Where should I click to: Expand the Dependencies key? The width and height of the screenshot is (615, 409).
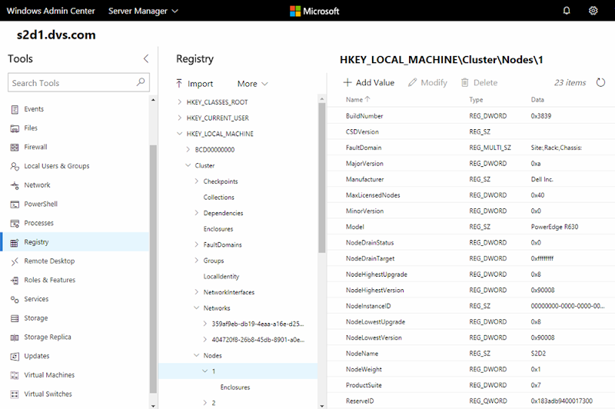(197, 212)
